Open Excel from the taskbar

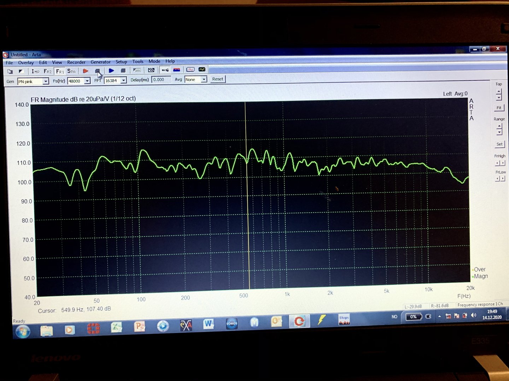[x=116, y=328]
